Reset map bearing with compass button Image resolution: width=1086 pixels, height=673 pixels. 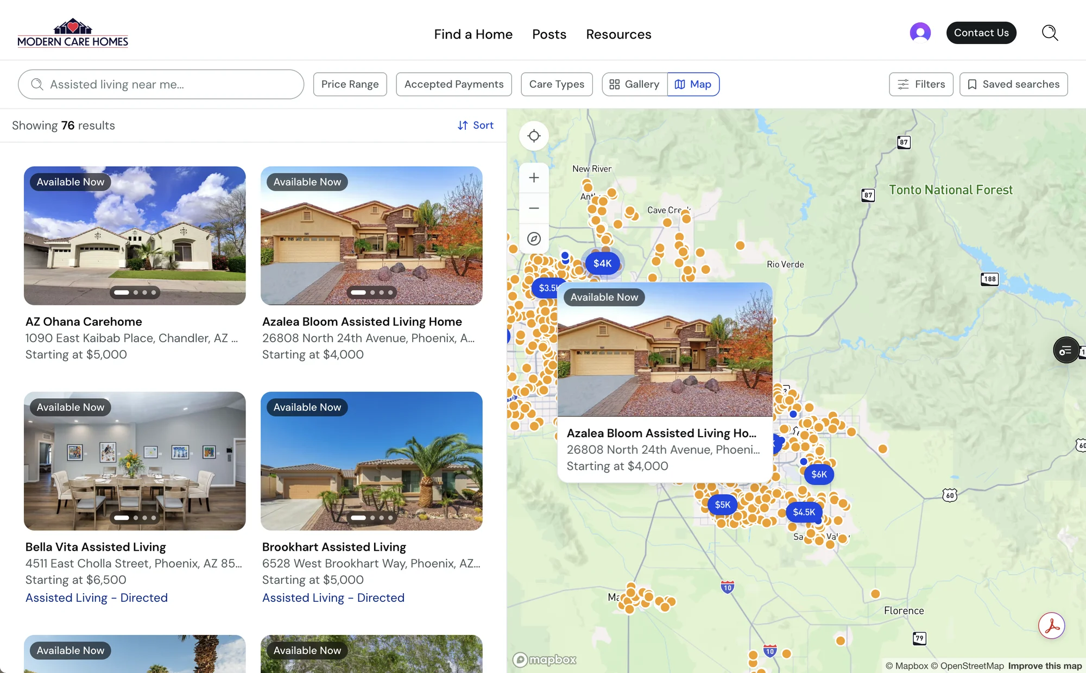click(534, 238)
